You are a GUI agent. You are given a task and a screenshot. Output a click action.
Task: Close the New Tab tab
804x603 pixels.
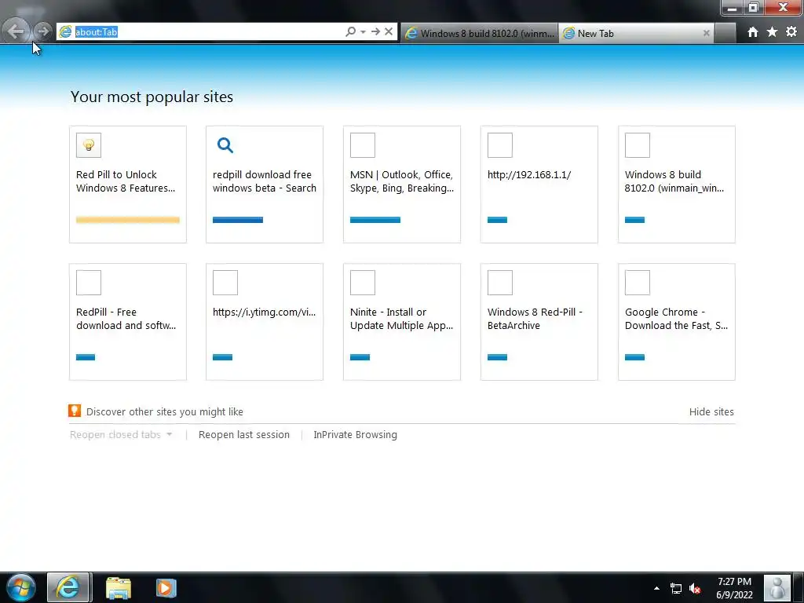point(706,33)
